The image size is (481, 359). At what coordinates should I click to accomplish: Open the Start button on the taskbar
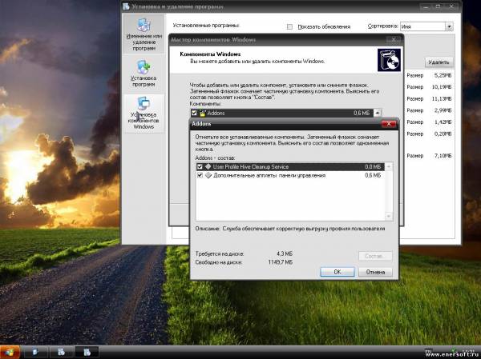click(10, 352)
